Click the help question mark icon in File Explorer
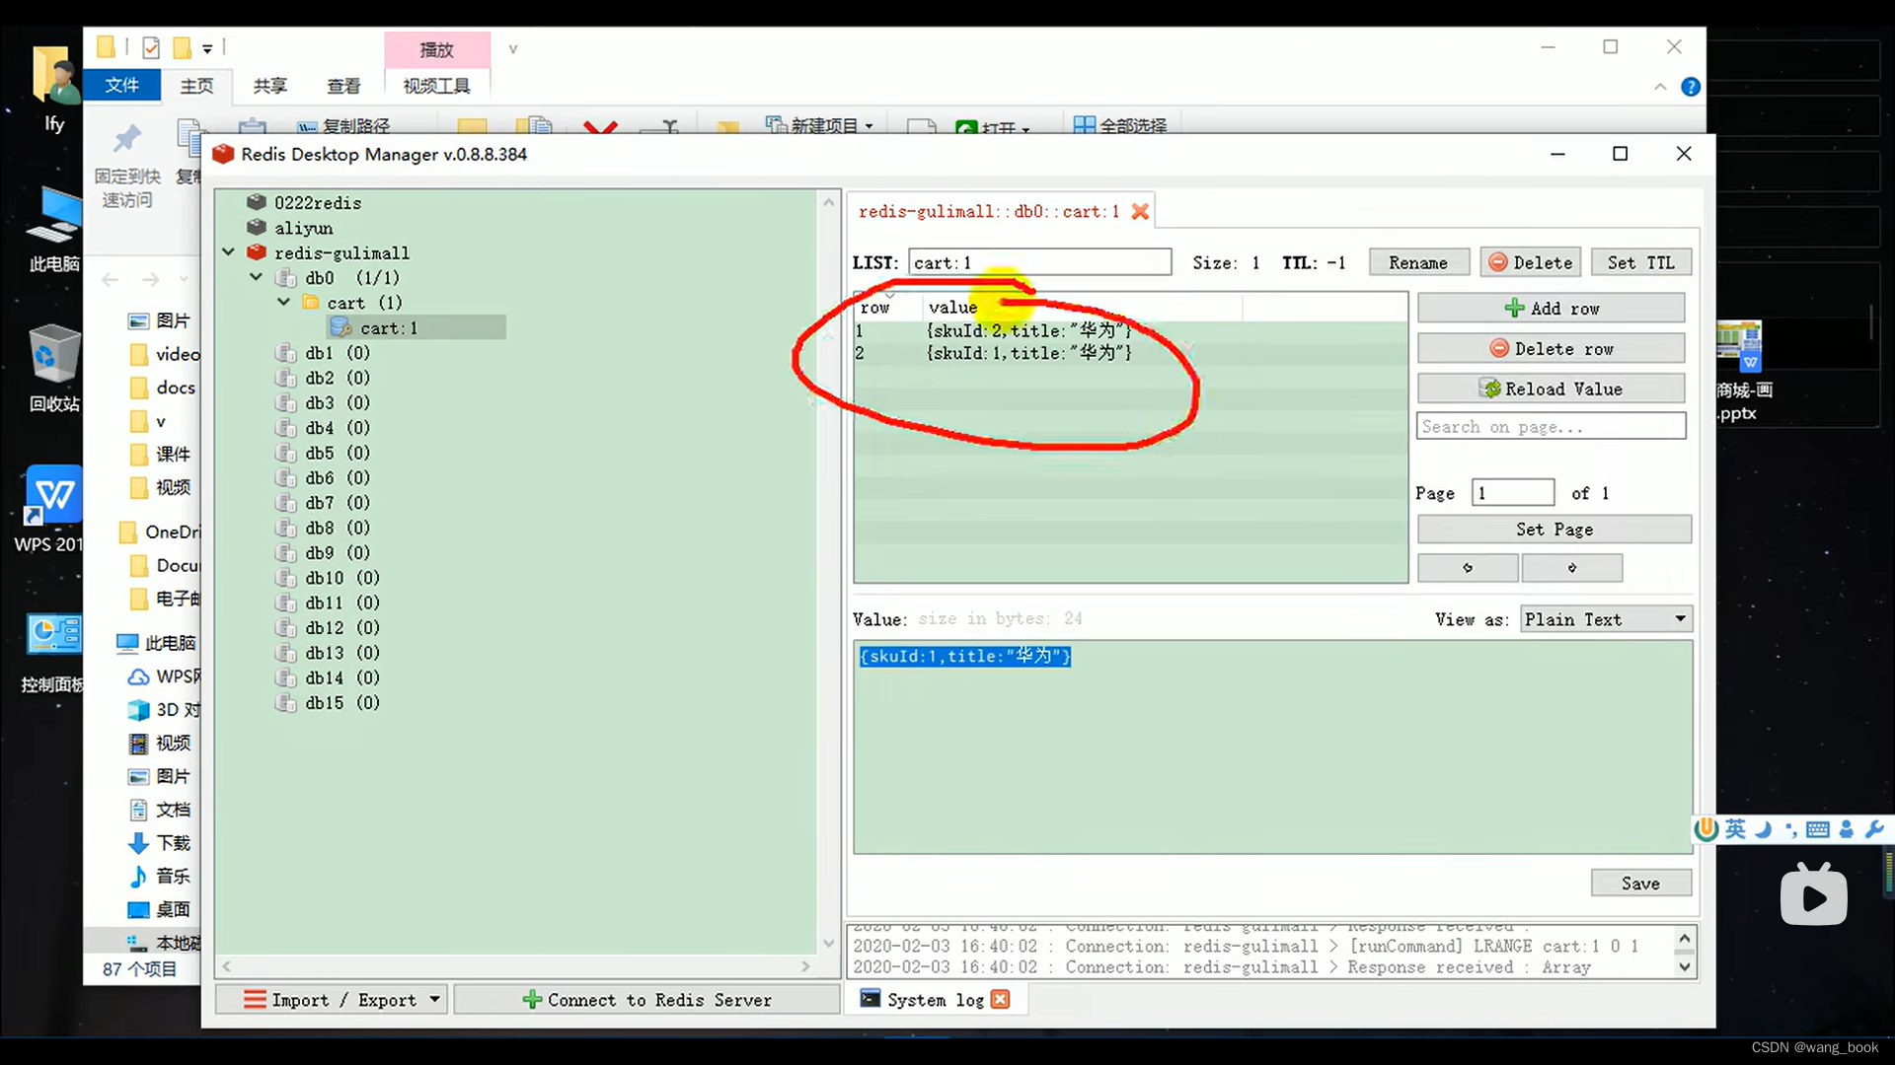1895x1065 pixels. 1691,87
